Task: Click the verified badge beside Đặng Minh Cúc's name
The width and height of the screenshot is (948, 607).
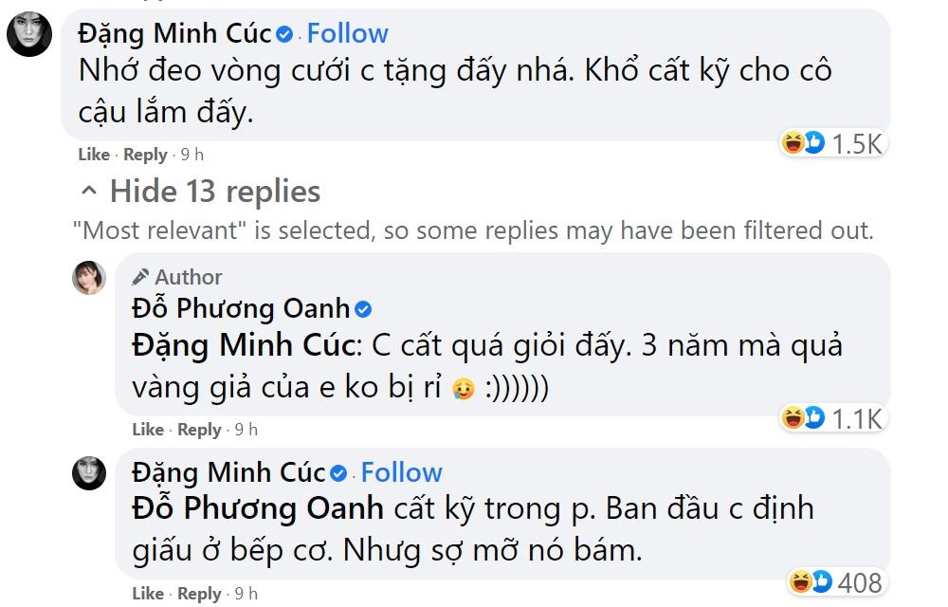Action: click(282, 32)
